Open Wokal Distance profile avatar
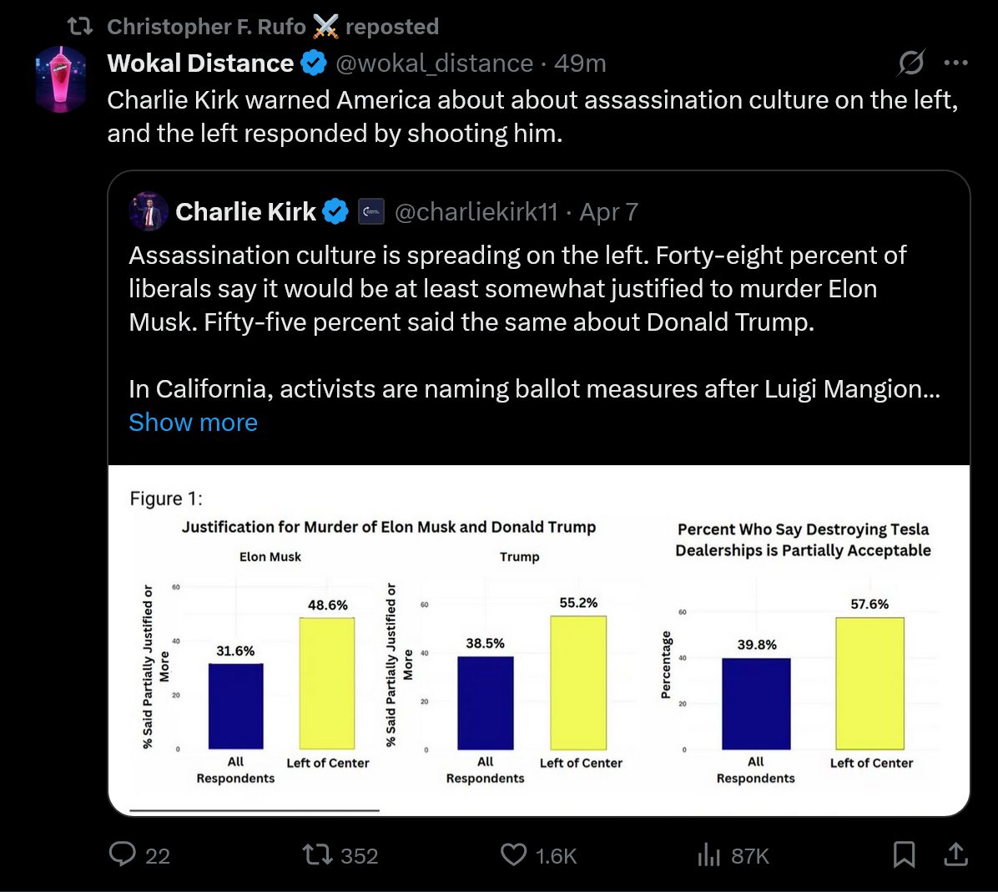Viewport: 998px width, 892px height. [x=61, y=79]
